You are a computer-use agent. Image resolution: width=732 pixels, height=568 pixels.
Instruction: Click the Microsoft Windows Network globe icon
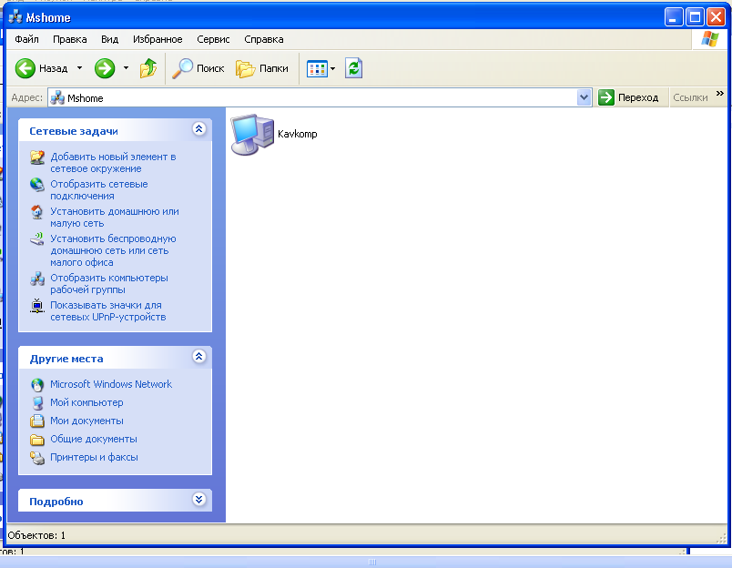click(37, 384)
